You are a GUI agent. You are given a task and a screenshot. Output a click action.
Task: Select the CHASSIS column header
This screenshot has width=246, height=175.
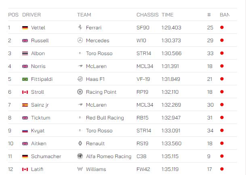tap(147, 15)
